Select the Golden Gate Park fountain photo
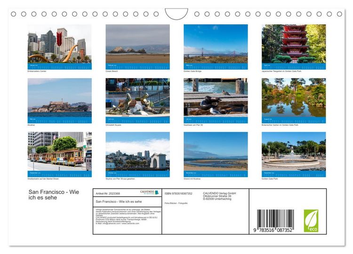353x254 pixels. [x=294, y=151]
